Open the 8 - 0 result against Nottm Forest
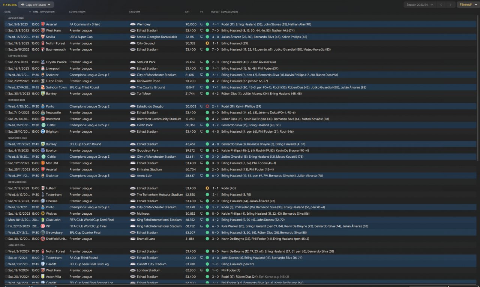 pyautogui.click(x=215, y=251)
